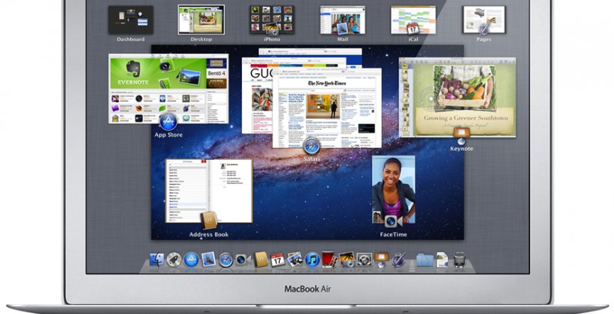Launch Photo Booth from the Dock
This screenshot has width=614, height=314.
[329, 259]
